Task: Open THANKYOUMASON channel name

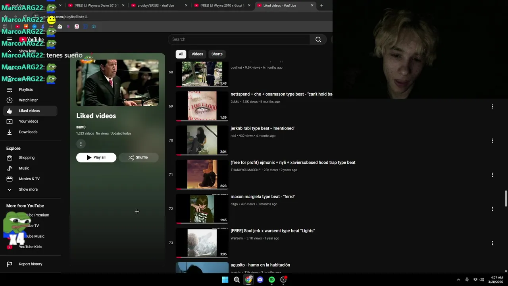Action: tap(245, 170)
